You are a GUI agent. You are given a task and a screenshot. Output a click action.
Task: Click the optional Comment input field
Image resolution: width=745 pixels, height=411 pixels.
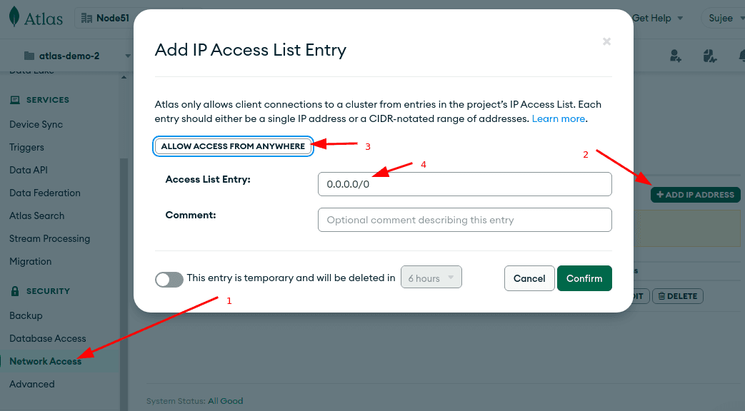464,220
